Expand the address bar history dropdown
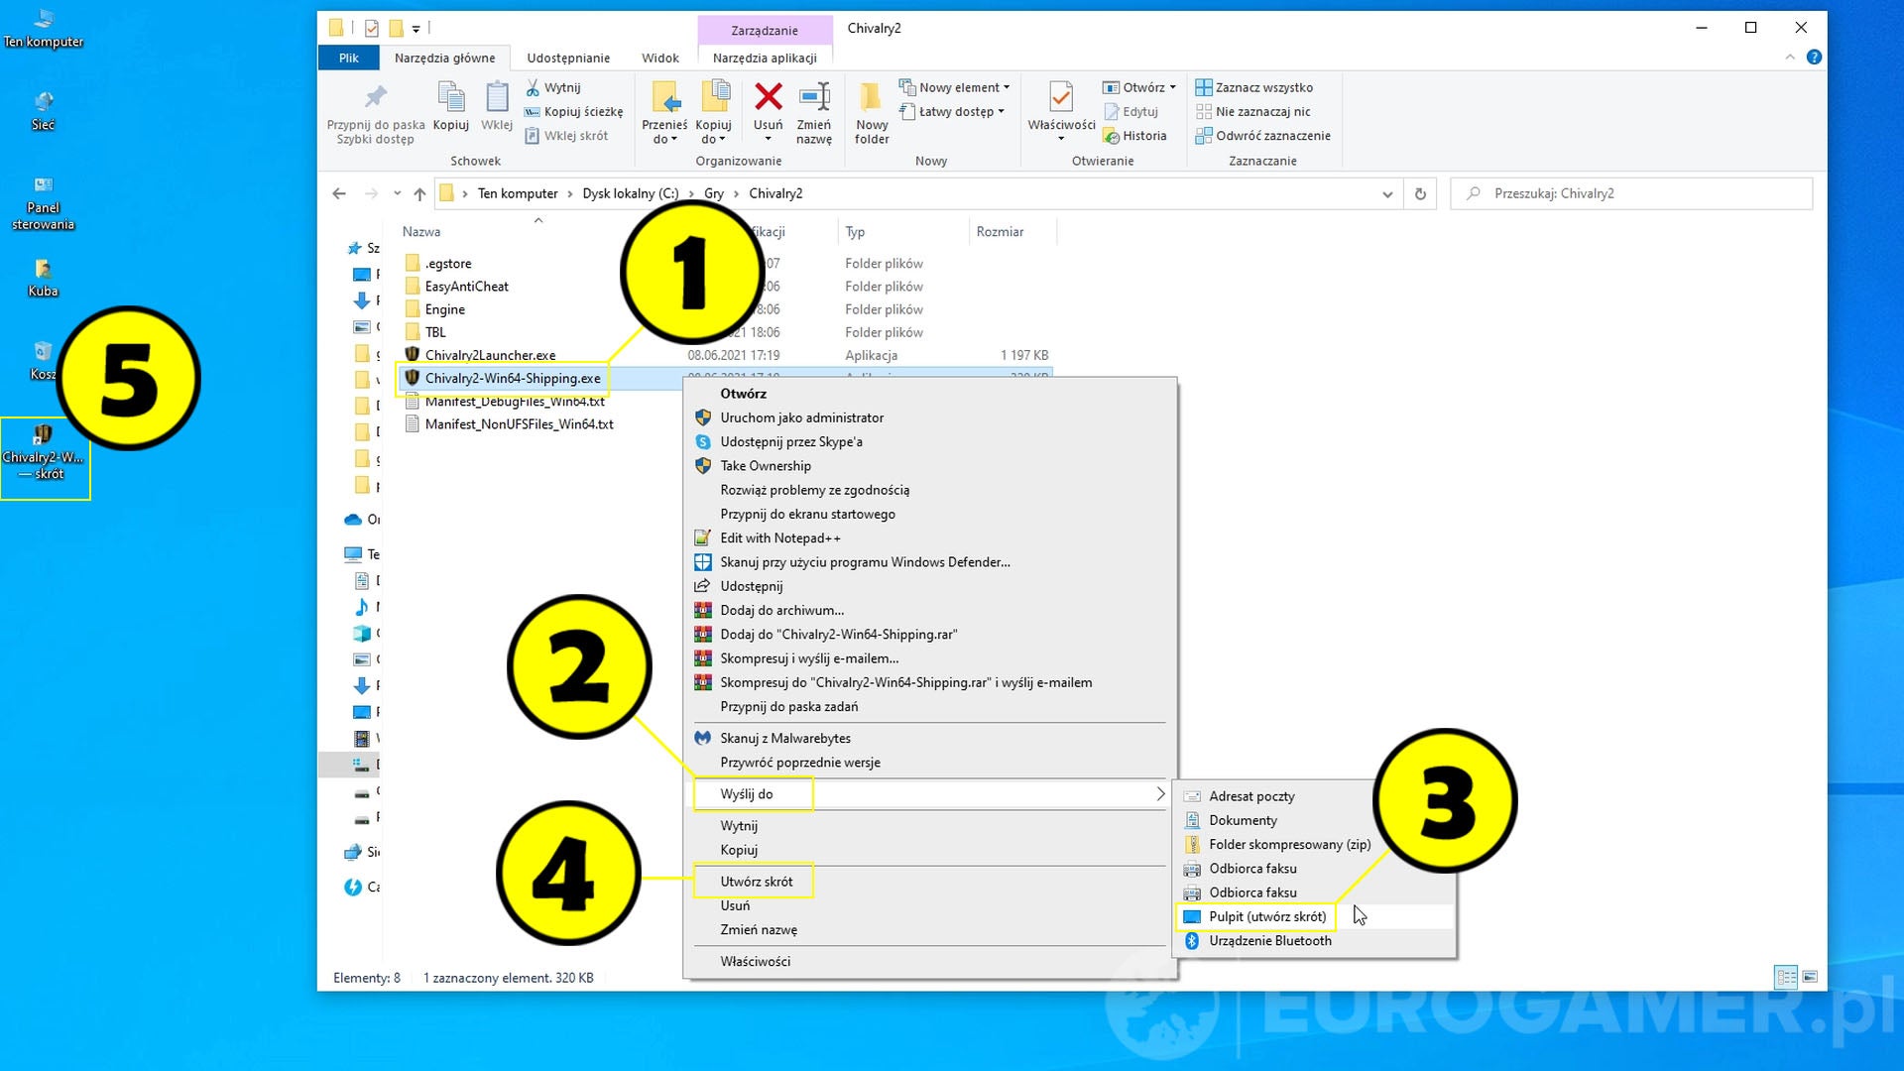 (x=1387, y=193)
